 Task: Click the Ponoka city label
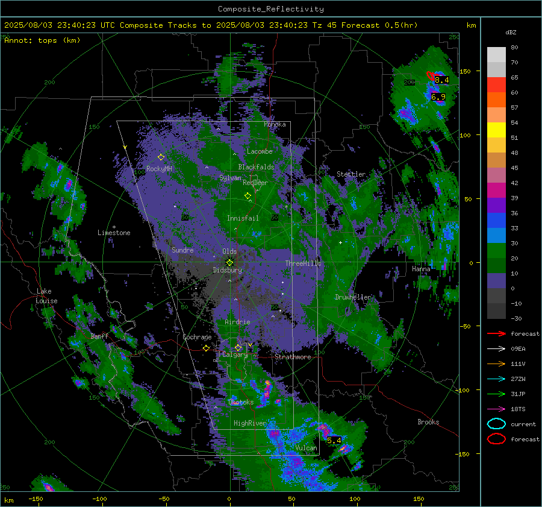(x=275, y=124)
